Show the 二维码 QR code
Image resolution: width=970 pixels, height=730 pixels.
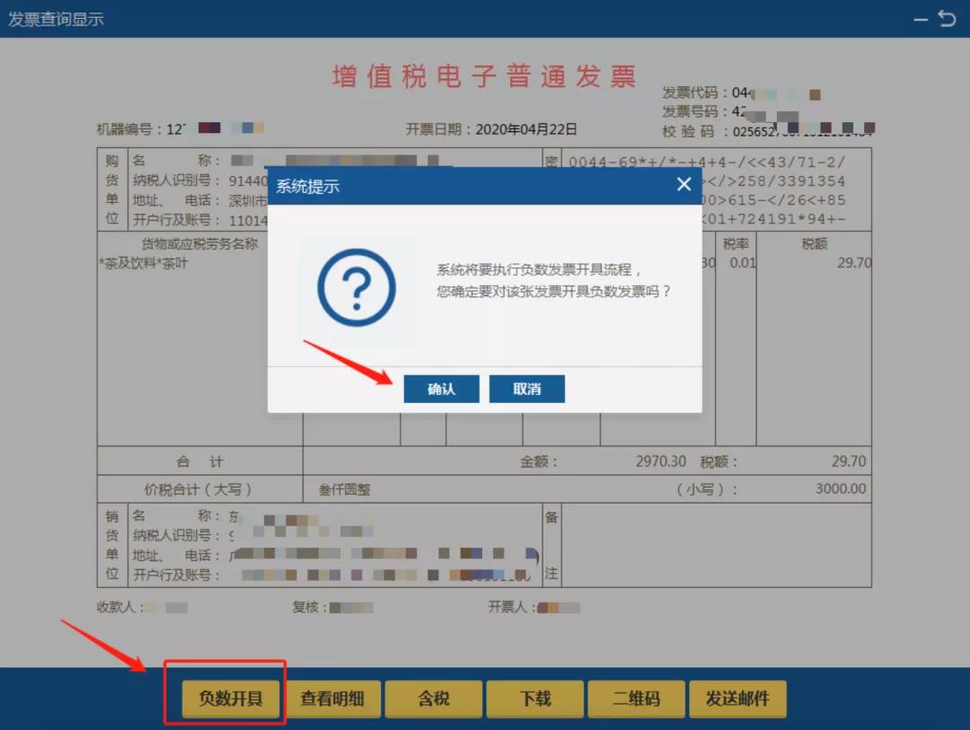click(636, 699)
